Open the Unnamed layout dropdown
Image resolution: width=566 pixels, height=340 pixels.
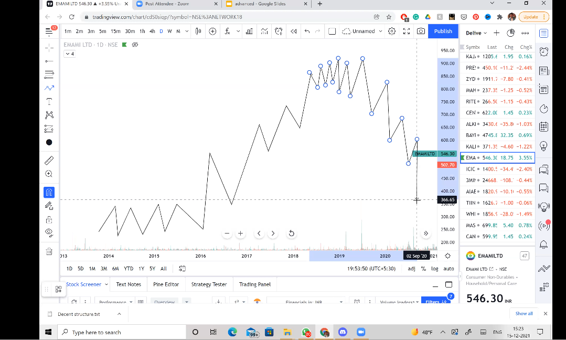363,31
